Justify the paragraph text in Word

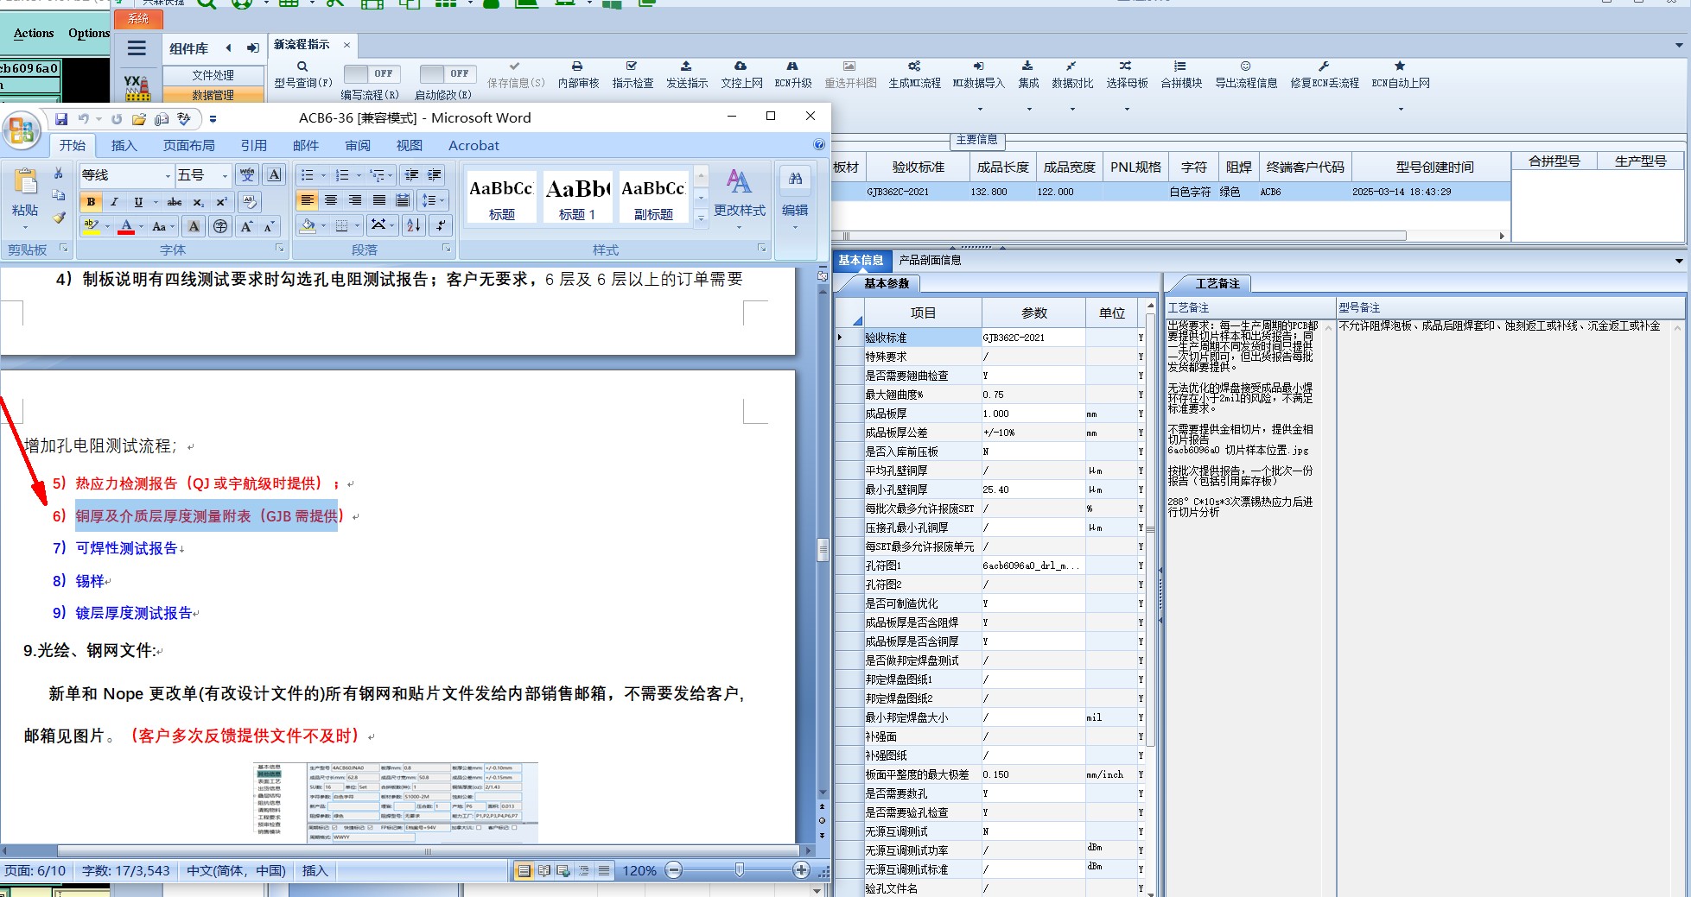[379, 200]
